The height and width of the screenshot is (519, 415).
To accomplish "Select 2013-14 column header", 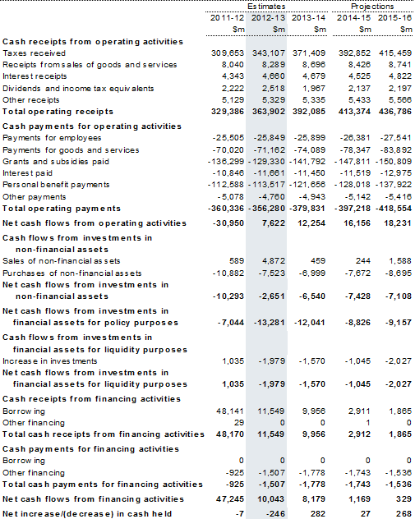I will click(308, 17).
